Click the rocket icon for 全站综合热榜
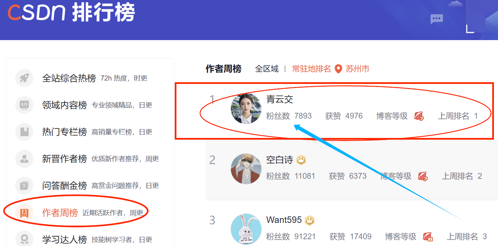This screenshot has height=246, width=498. tap(24, 78)
